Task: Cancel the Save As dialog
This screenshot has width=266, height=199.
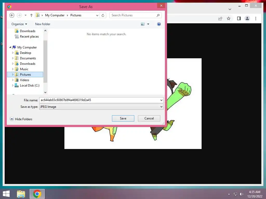Action: tap(149, 118)
